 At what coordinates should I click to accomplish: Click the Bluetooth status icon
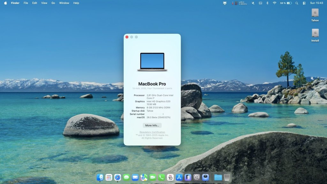pos(267,3)
